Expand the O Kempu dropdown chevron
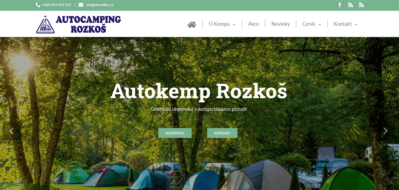The image size is (399, 190). tap(234, 25)
